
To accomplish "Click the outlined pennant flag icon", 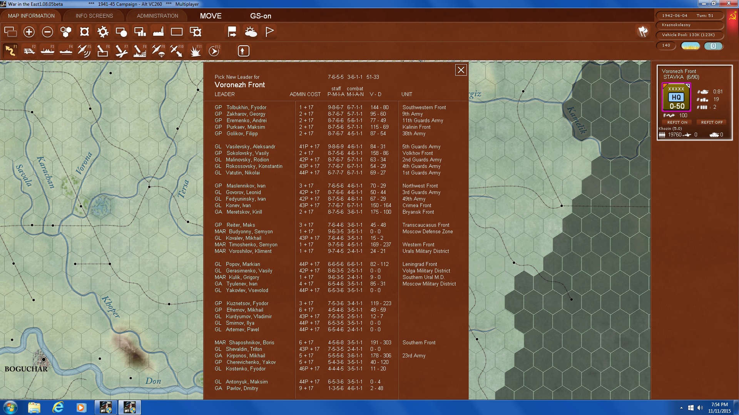I will pyautogui.click(x=269, y=32).
